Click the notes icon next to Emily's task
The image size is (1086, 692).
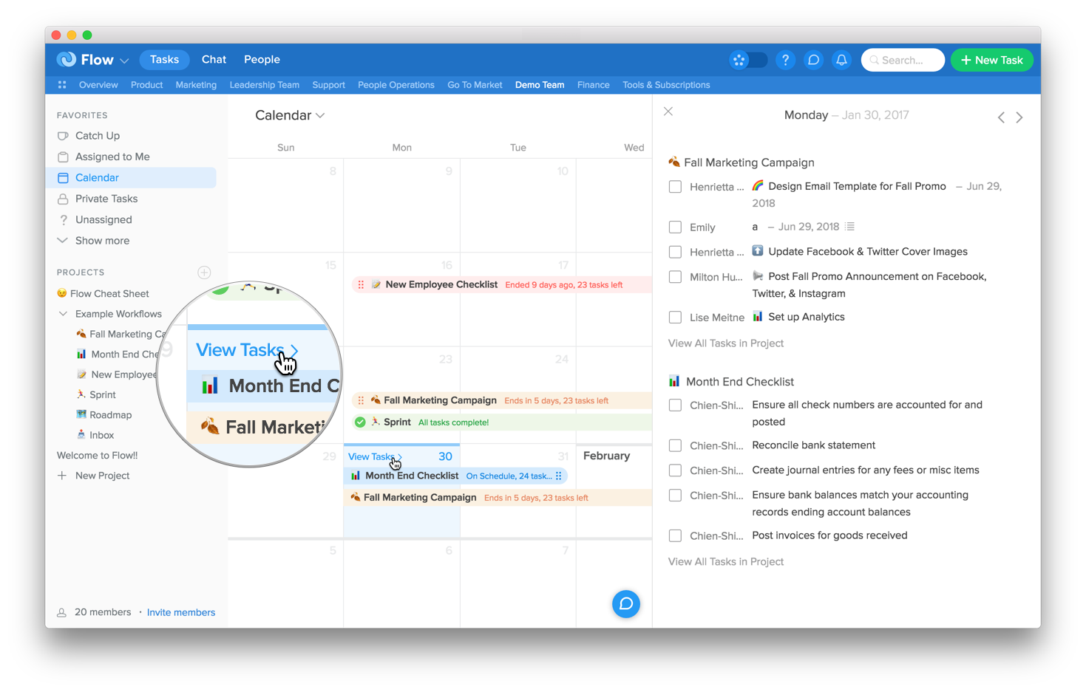coord(850,227)
